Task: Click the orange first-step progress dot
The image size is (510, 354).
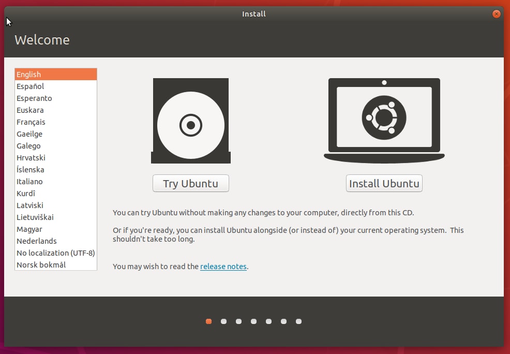Action: (x=208, y=321)
